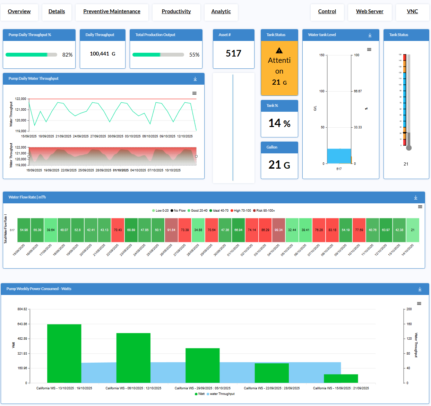Download the Water tank Level panel data
The width and height of the screenshot is (431, 406).
pos(370,35)
